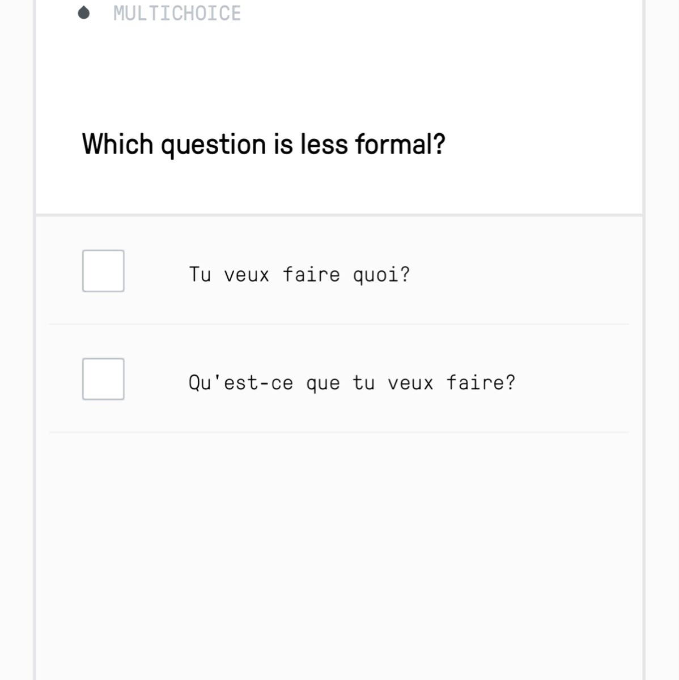Click the heading "Which question is less formal?"
Screen dimensions: 679x680
pos(264,144)
